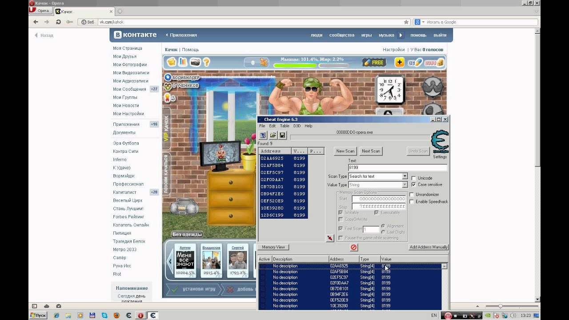Click the yellow plus add-currency button
The height and width of the screenshot is (320, 569).
click(400, 62)
